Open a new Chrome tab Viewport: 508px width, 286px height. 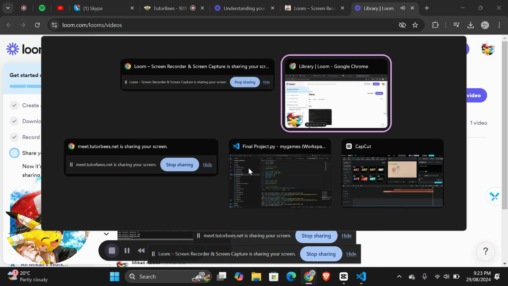pyautogui.click(x=427, y=8)
